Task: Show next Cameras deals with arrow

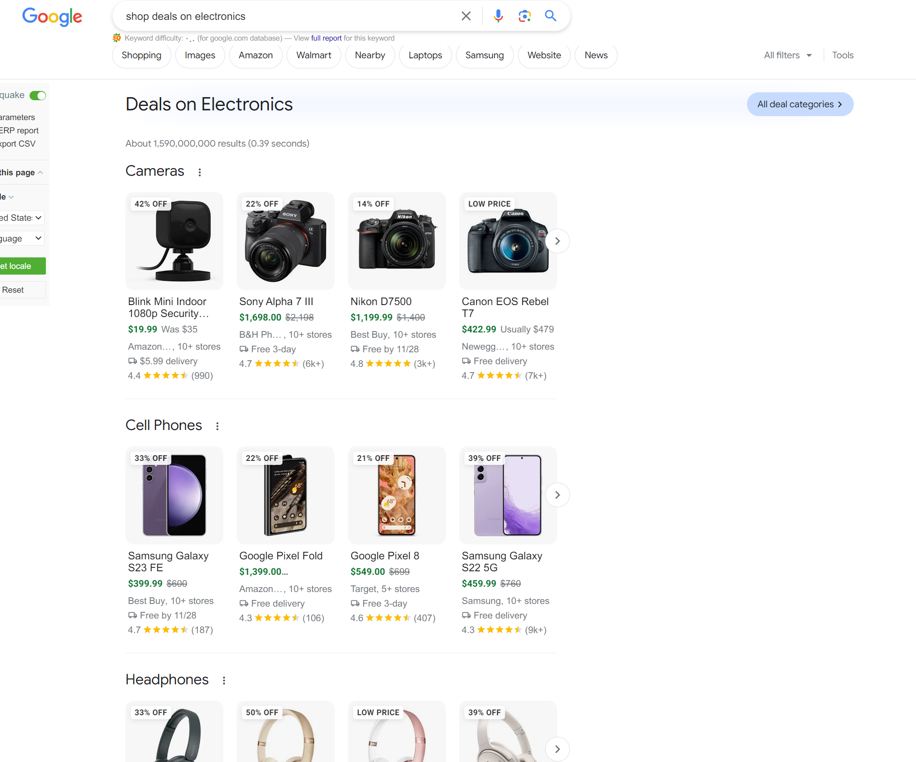Action: pos(557,241)
